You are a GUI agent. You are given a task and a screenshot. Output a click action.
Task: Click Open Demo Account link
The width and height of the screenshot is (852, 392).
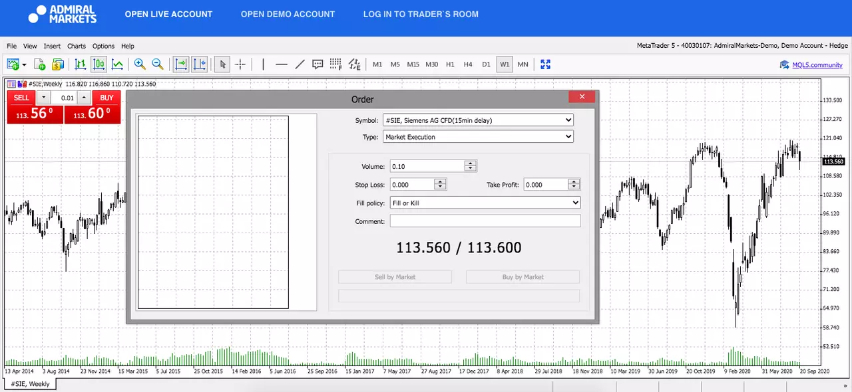(x=288, y=14)
